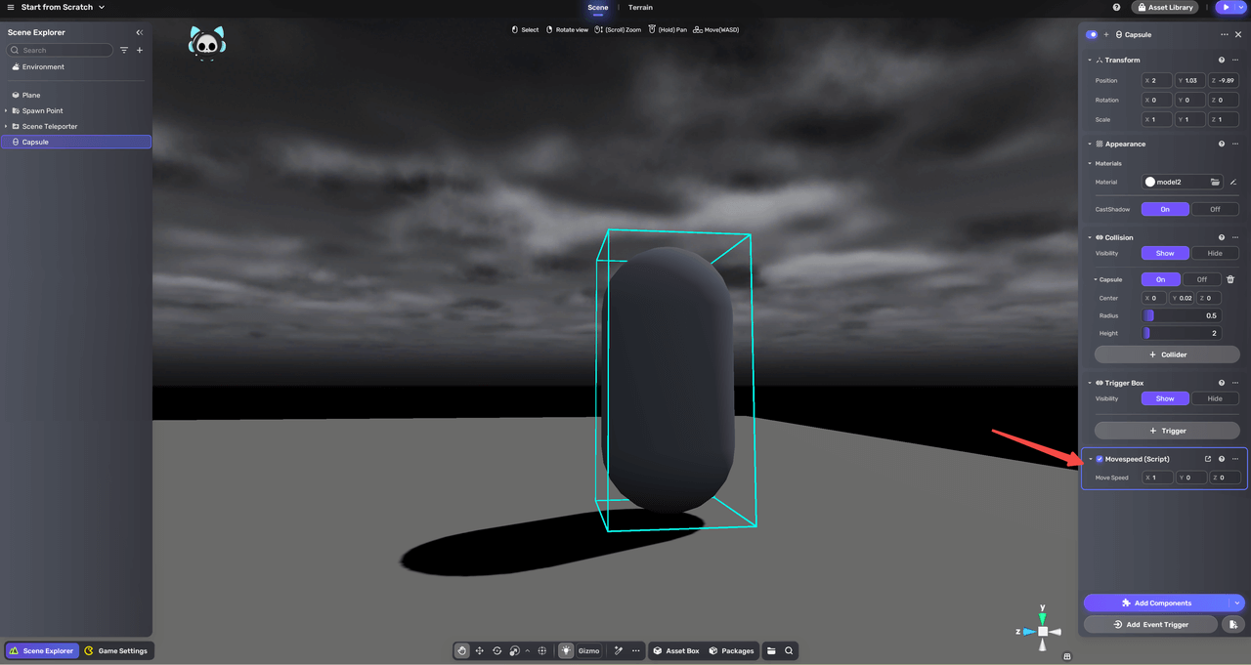Activate the rotate tool in bottom toolbar
This screenshot has height=665, width=1251.
point(496,650)
